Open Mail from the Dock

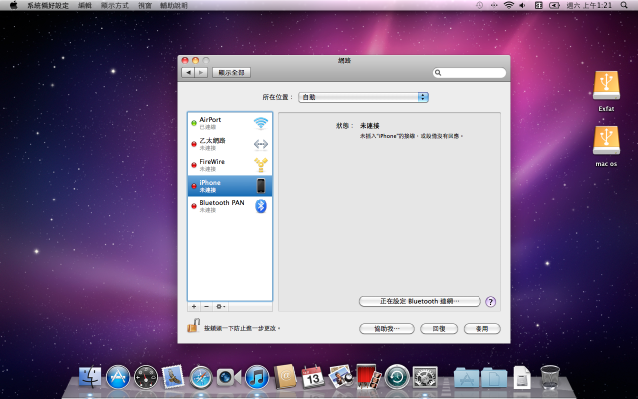[x=173, y=377]
